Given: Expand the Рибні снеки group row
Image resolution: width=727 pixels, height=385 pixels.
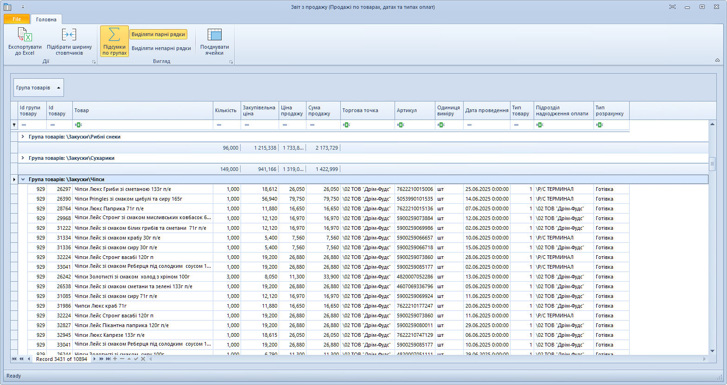Looking at the screenshot, I should (23, 137).
